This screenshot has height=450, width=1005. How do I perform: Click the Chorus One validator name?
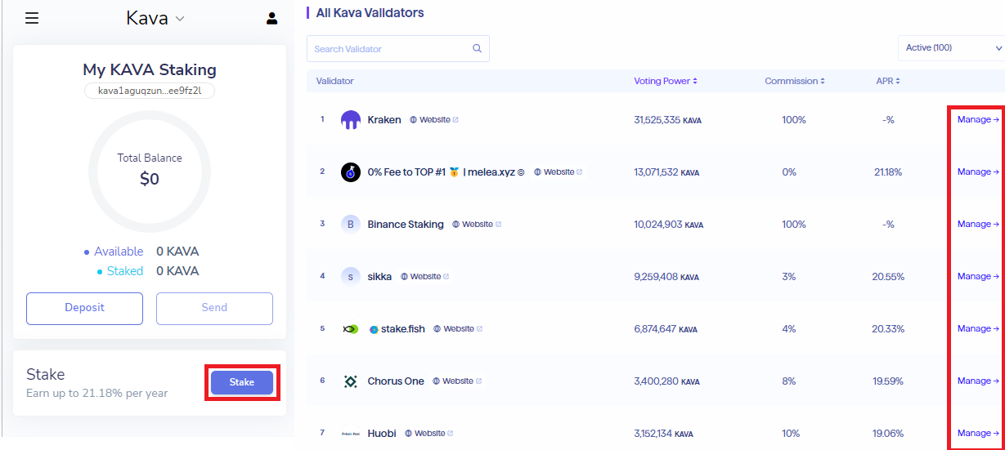pyautogui.click(x=396, y=381)
